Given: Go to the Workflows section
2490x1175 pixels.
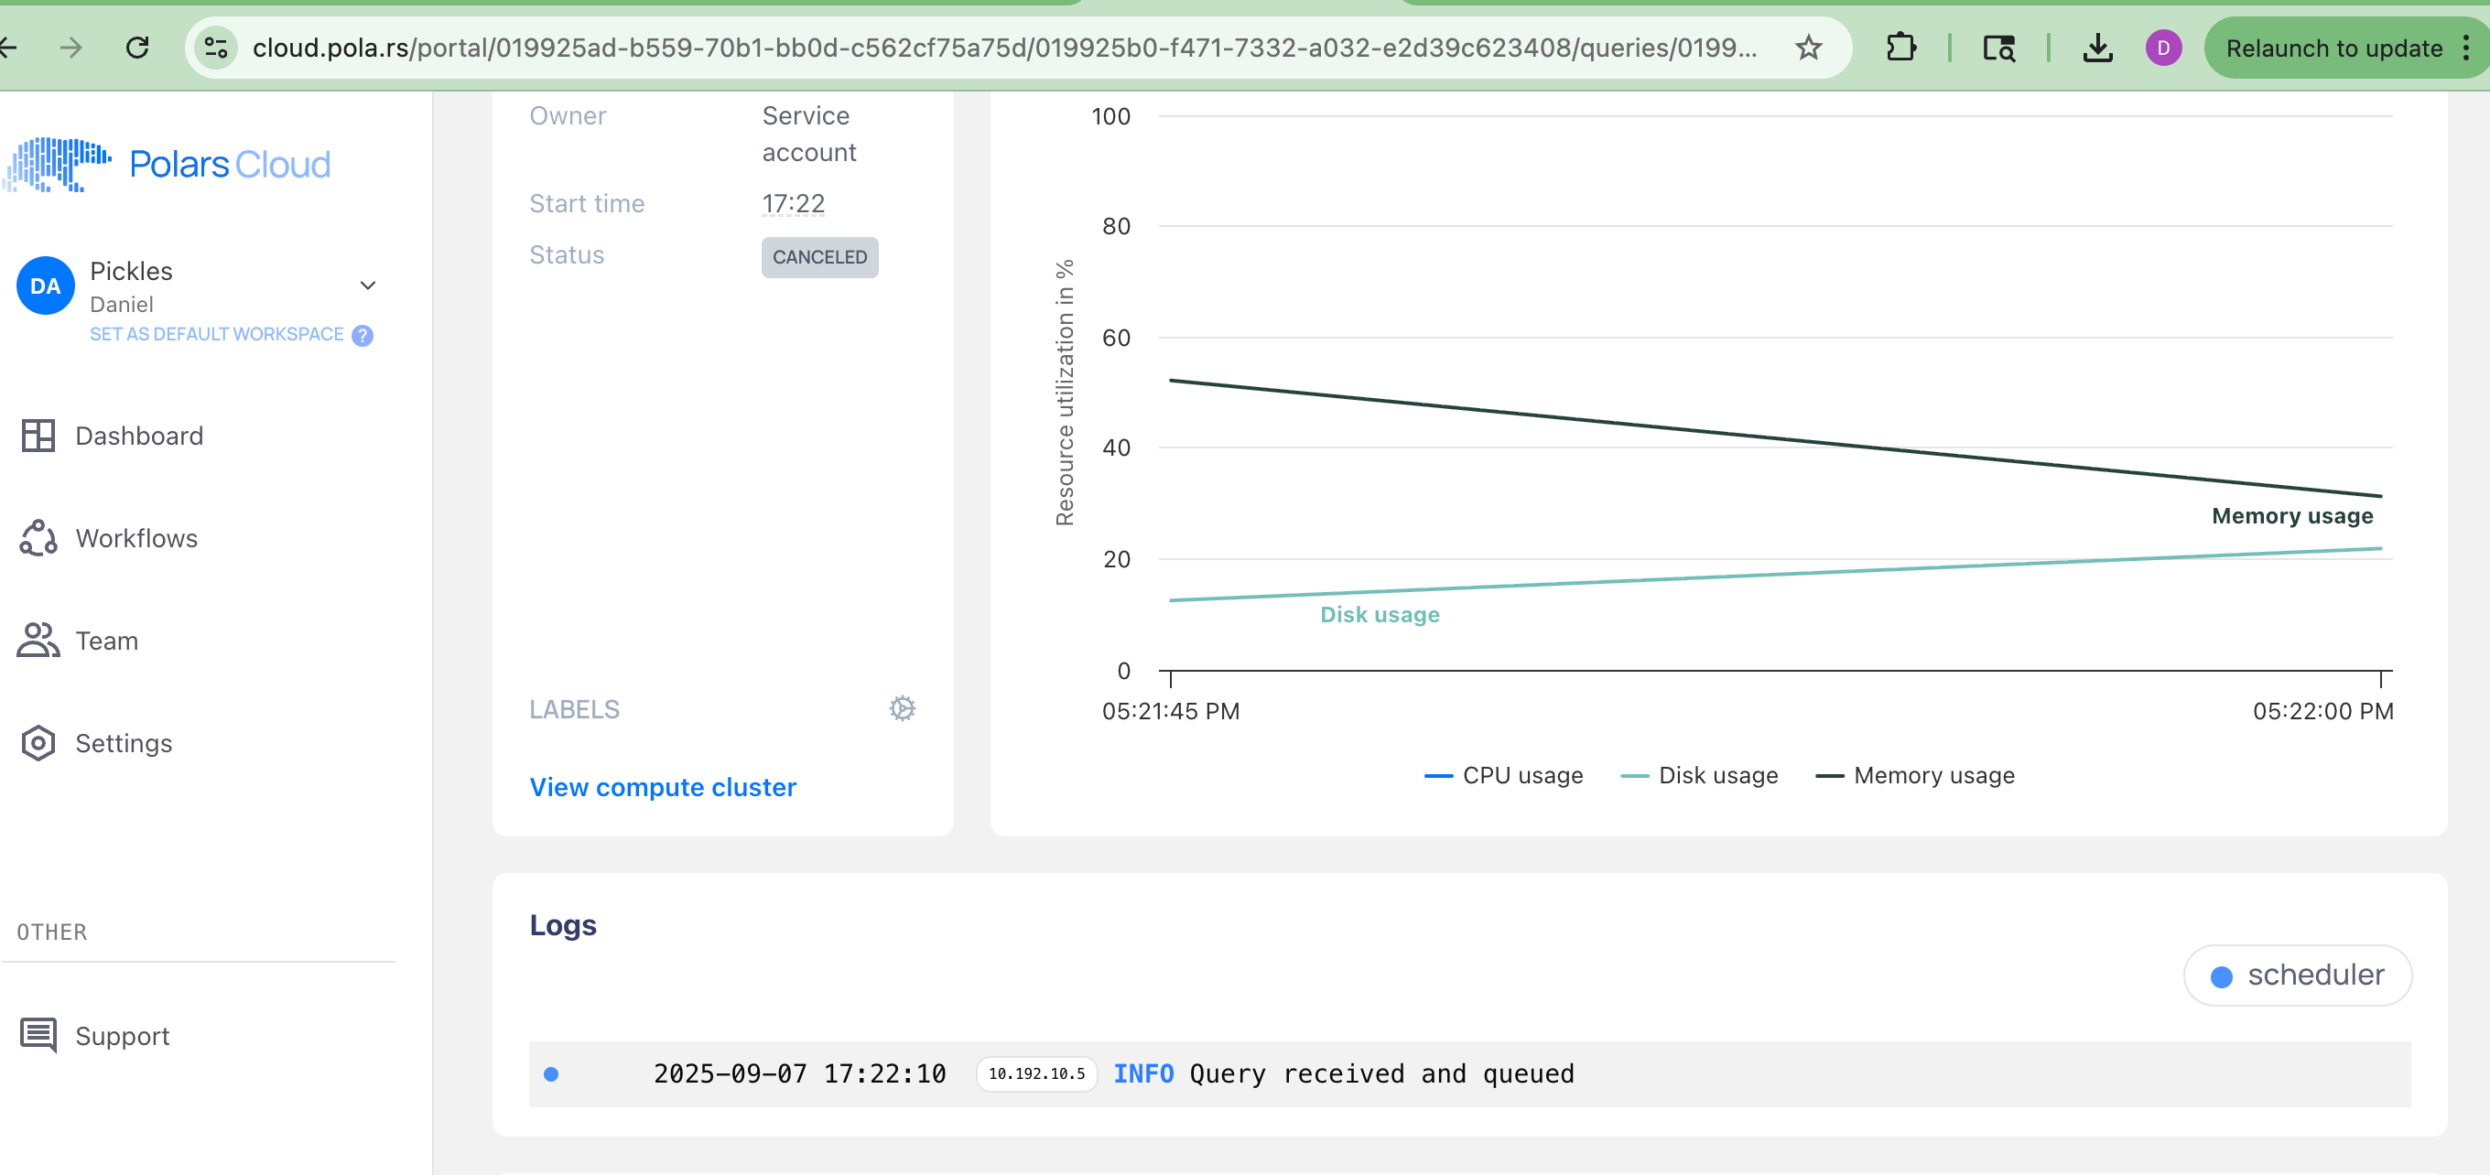Looking at the screenshot, I should [136, 538].
